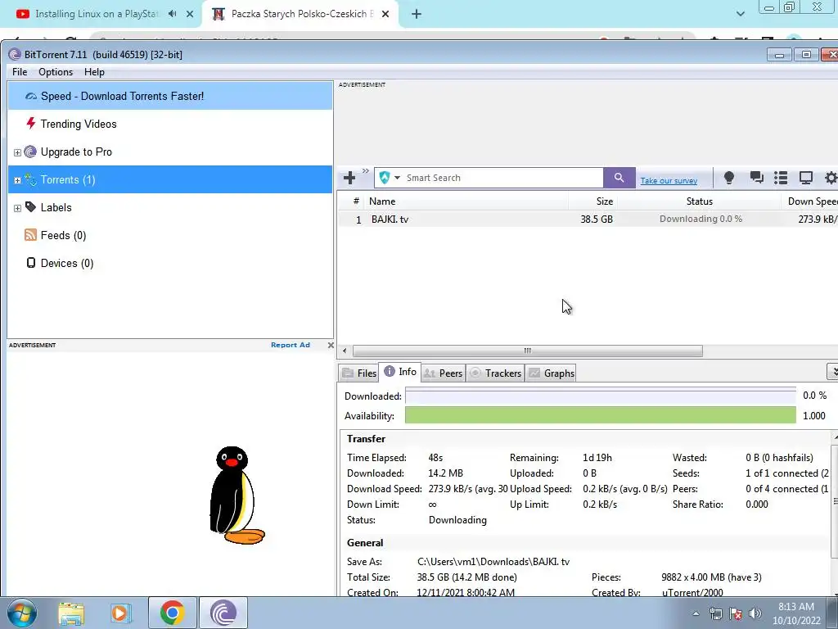Open Devices (0) in sidebar
Viewport: 838px width, 629px height.
[67, 263]
